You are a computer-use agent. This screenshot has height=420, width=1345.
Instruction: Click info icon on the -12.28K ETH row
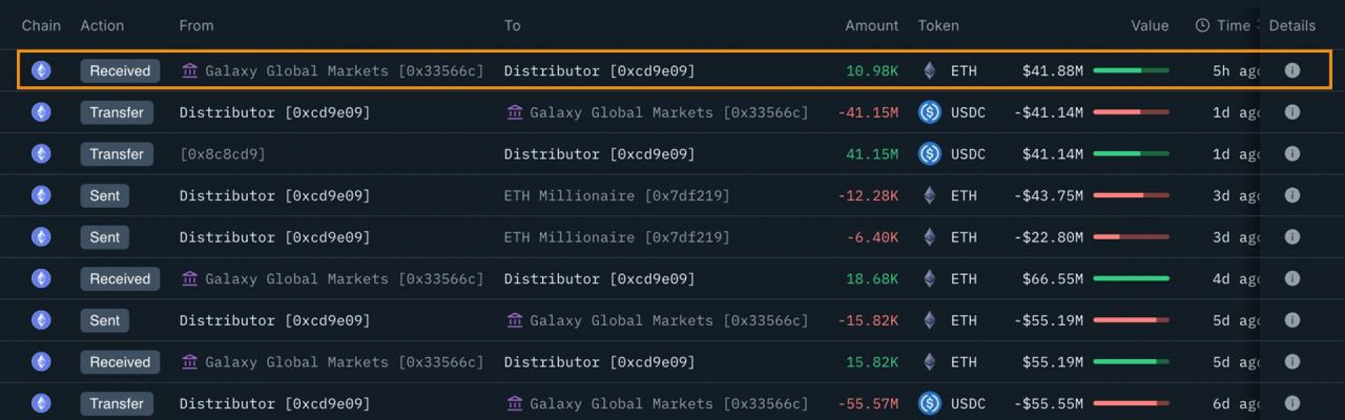point(1292,195)
